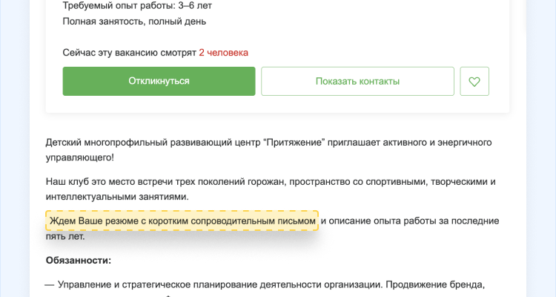Click the "пять лет." text under the highlight
556x297 pixels.
point(65,236)
